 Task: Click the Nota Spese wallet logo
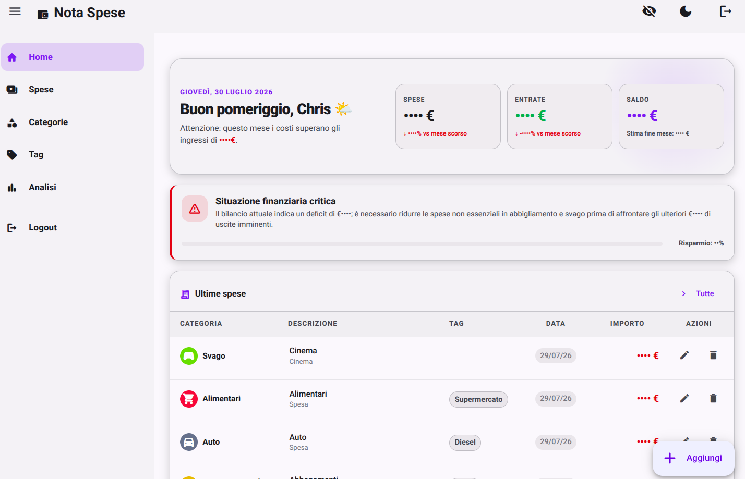pyautogui.click(x=43, y=14)
